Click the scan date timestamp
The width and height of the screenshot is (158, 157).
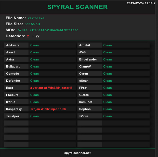click(x=141, y=3)
